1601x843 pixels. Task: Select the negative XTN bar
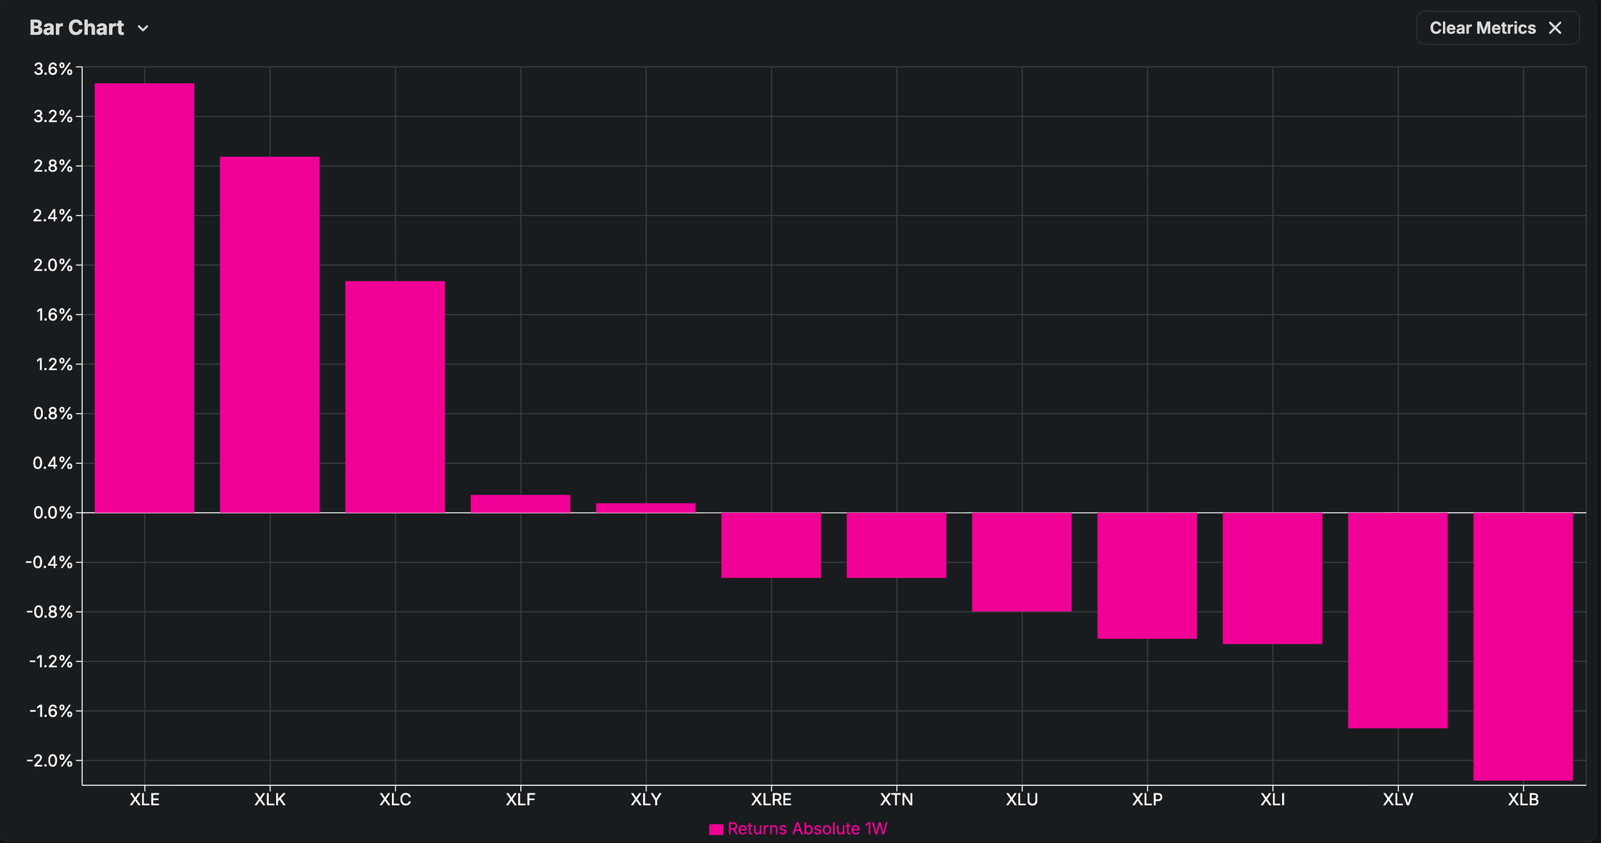tap(897, 545)
